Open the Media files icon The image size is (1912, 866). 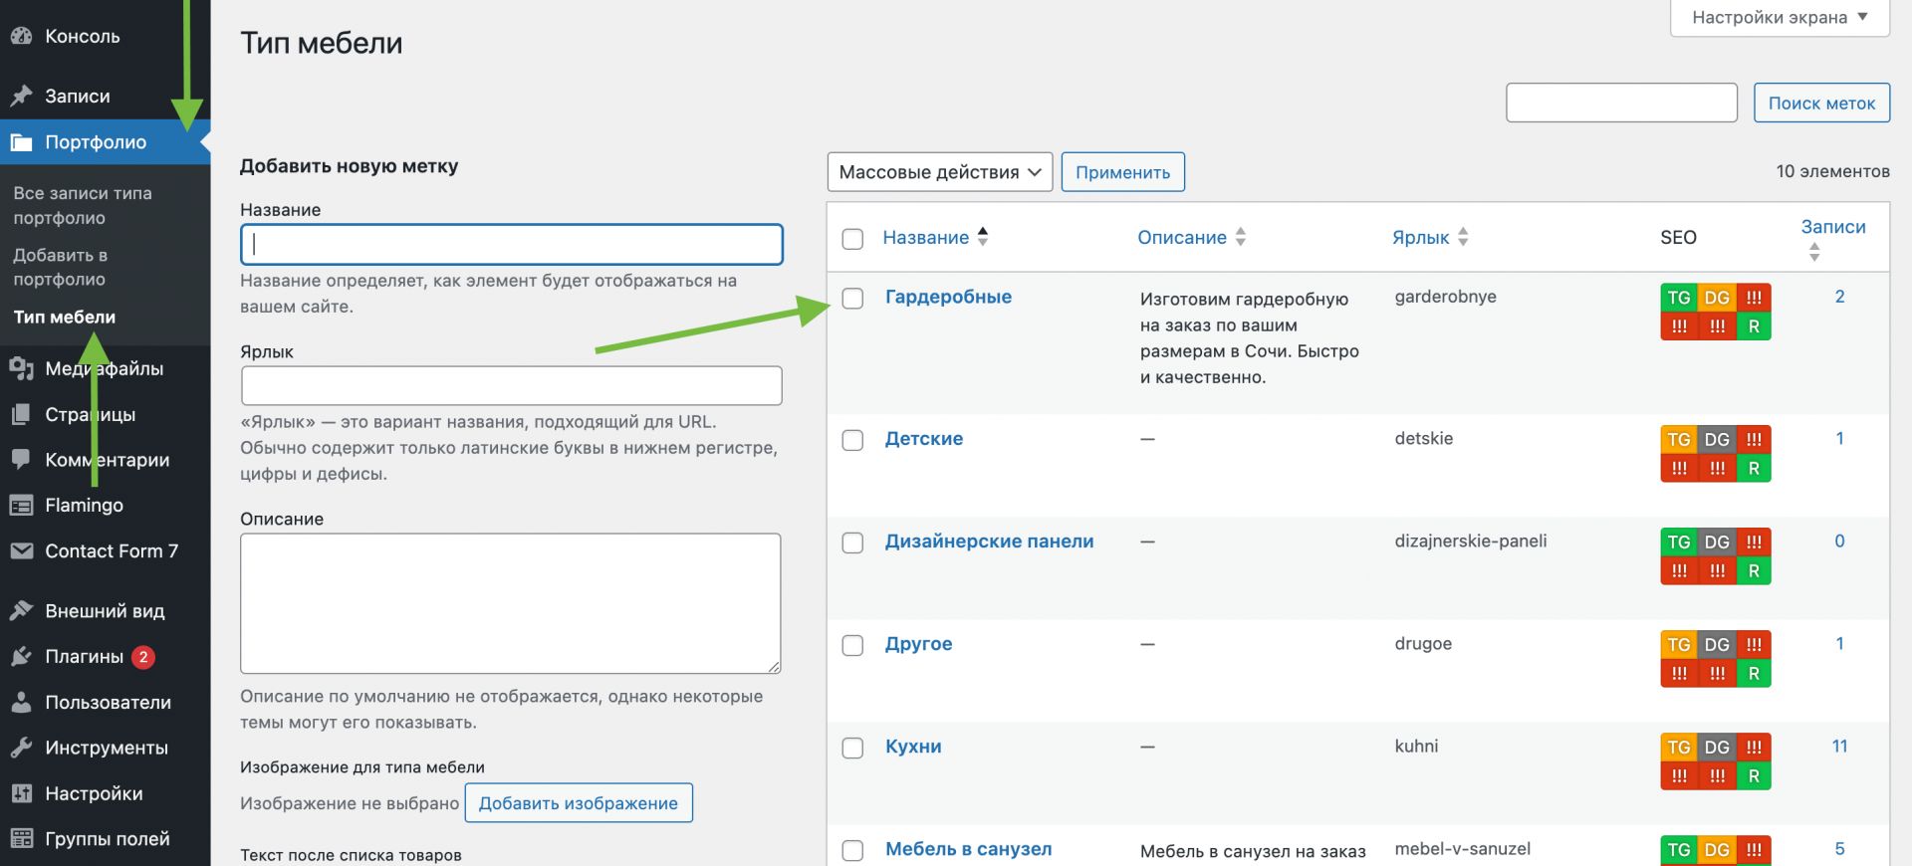click(x=21, y=369)
